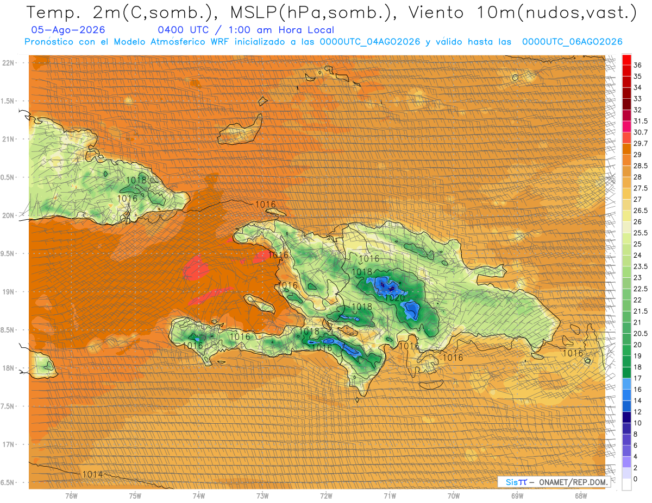Click the 68W longitude label

point(581,495)
